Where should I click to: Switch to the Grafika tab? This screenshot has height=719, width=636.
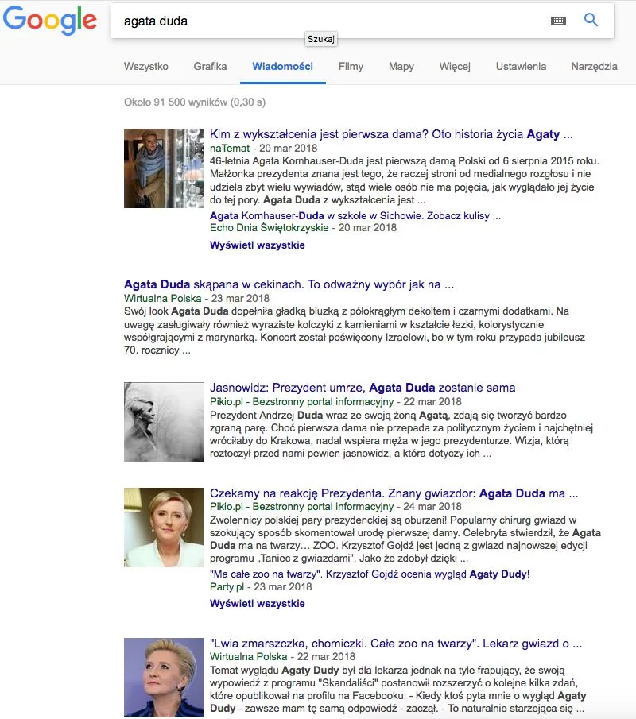point(210,67)
